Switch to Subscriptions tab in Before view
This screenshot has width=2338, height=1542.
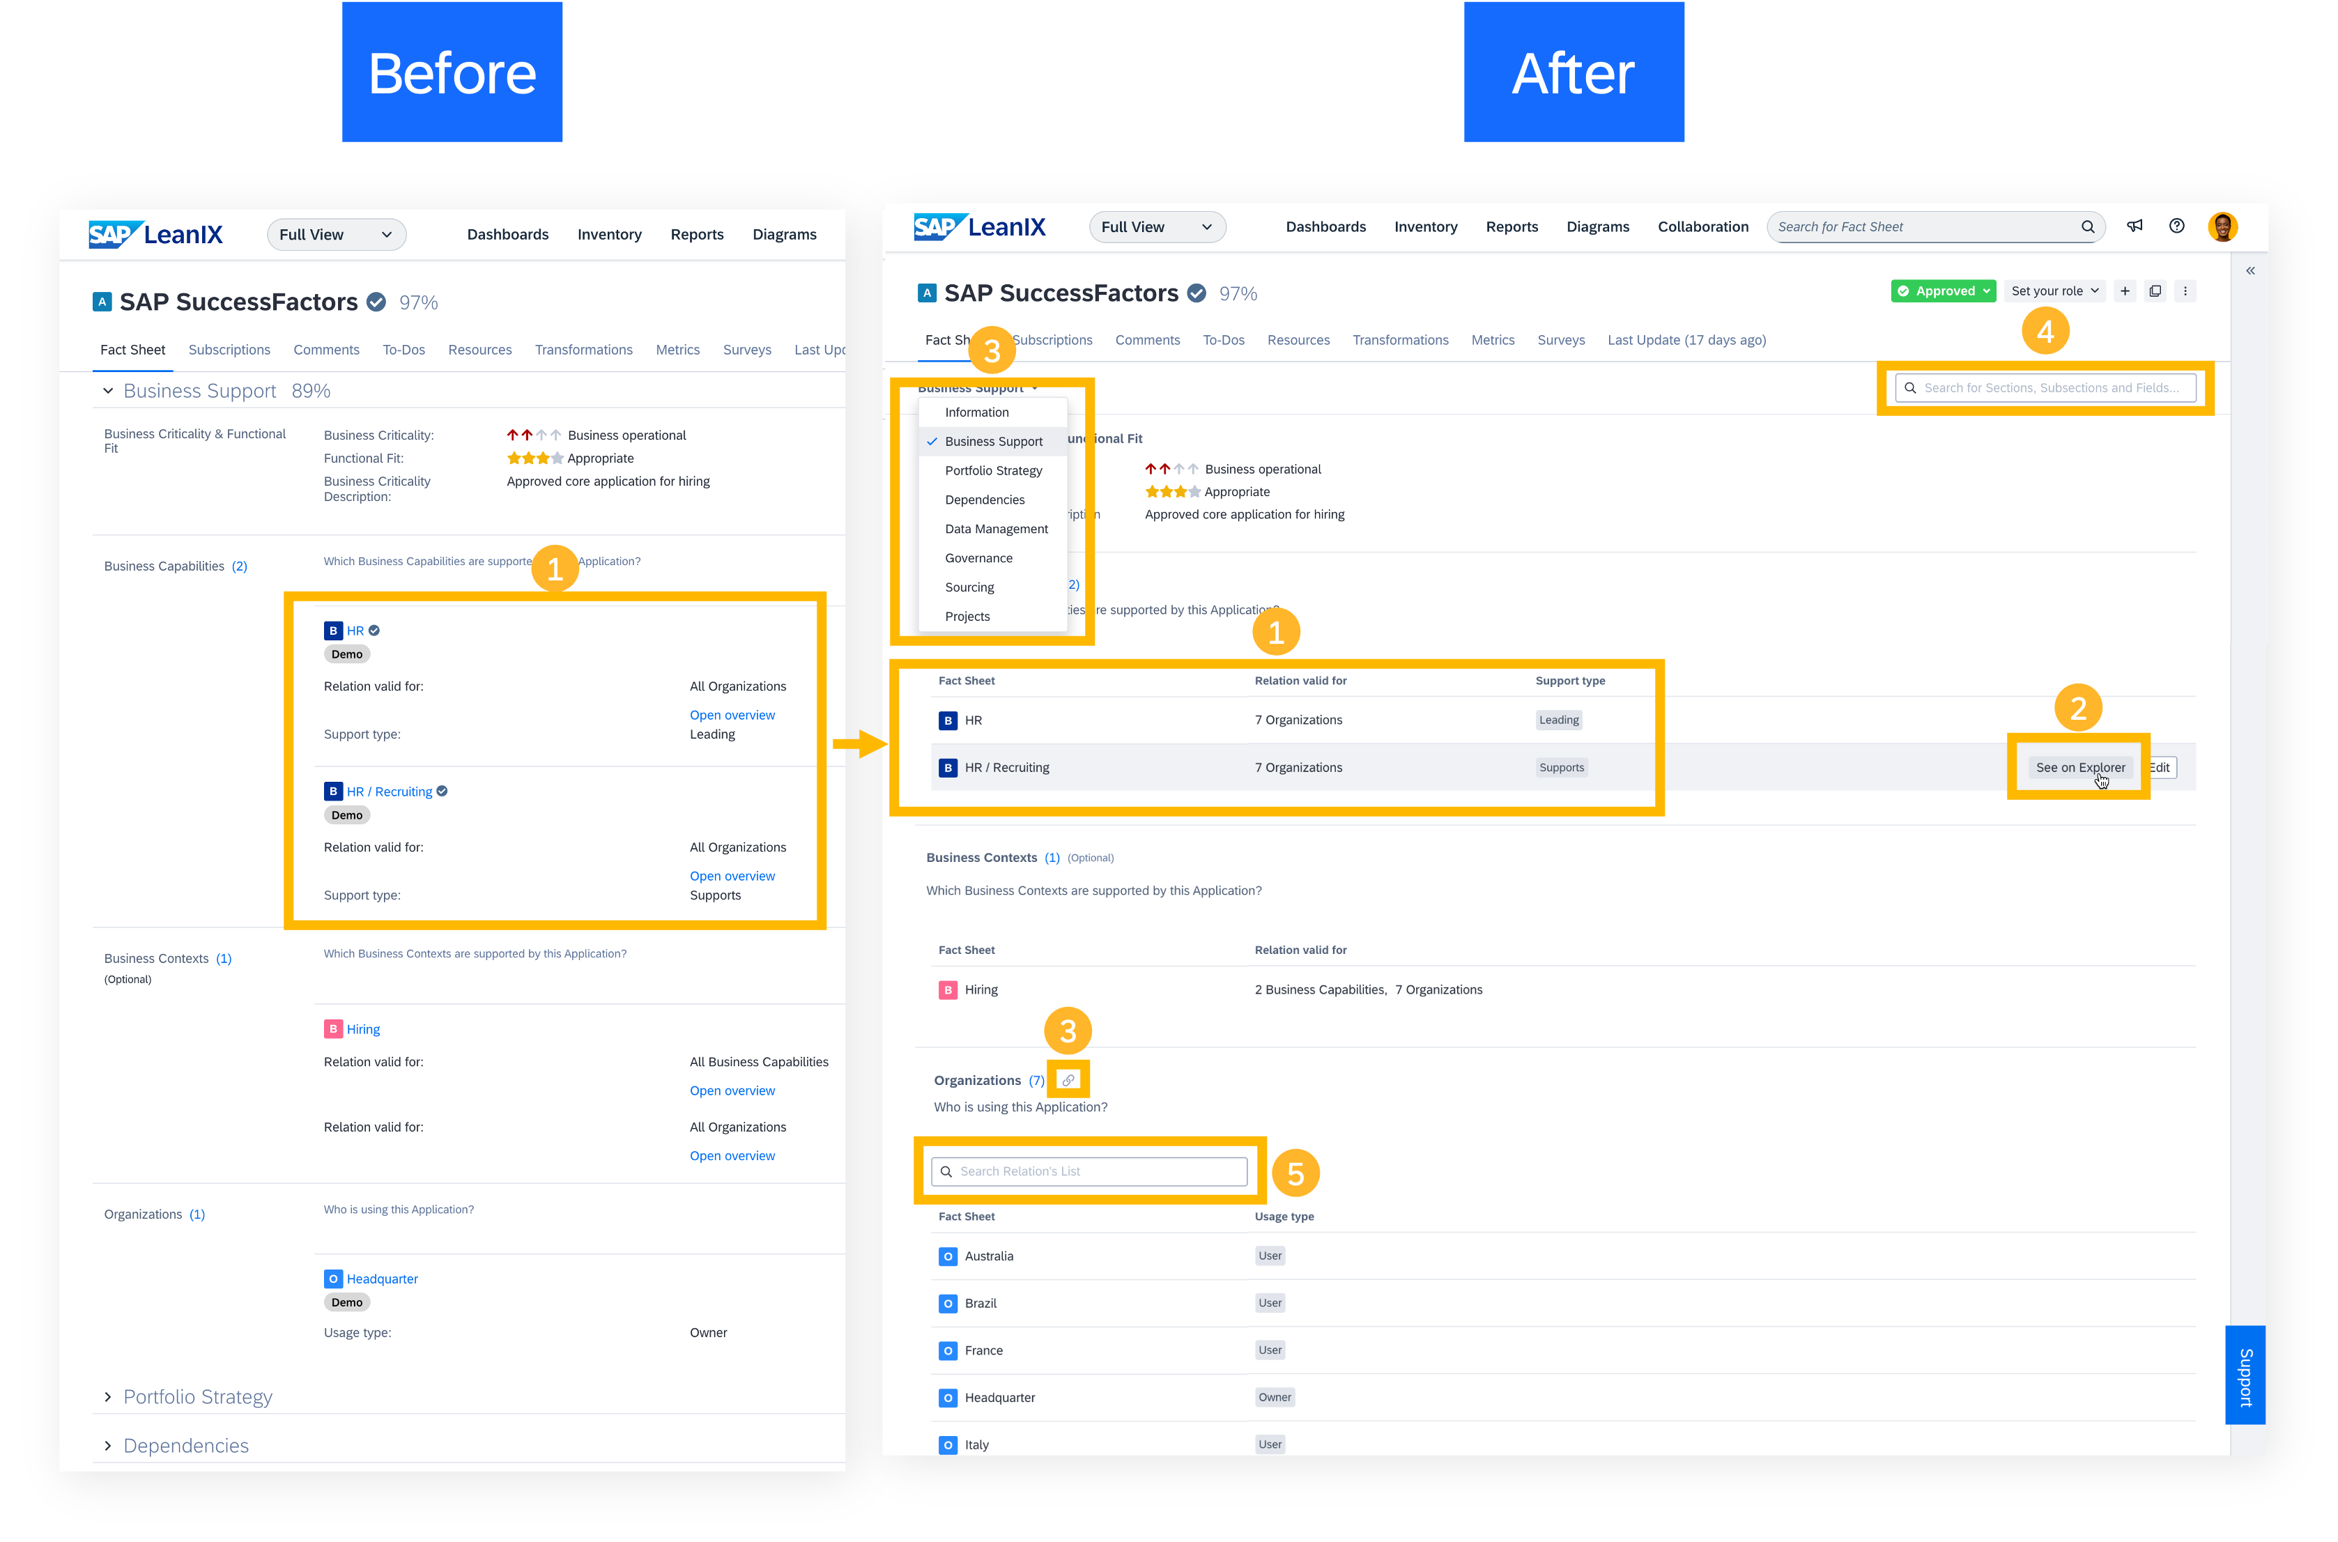[229, 350]
